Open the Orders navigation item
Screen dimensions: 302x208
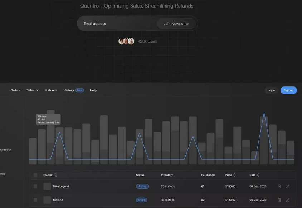point(16,90)
